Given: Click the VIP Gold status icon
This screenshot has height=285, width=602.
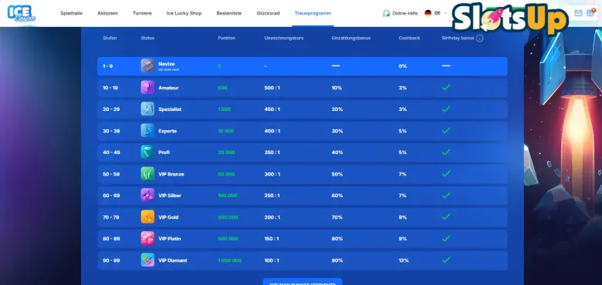Looking at the screenshot, I should point(147,216).
